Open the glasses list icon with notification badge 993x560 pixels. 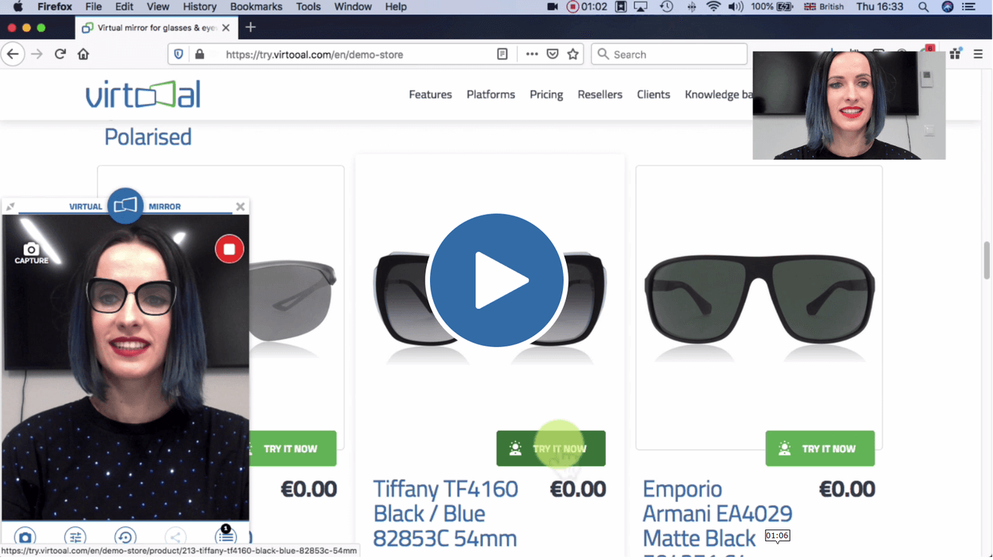[225, 537]
